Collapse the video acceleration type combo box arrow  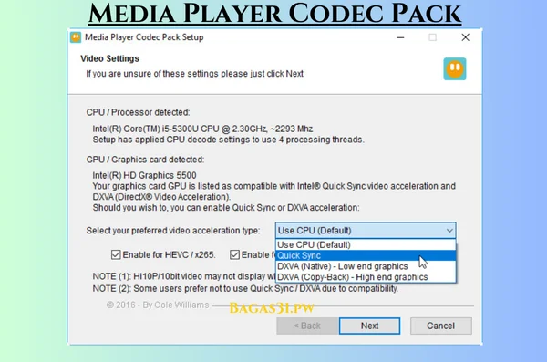(449, 231)
